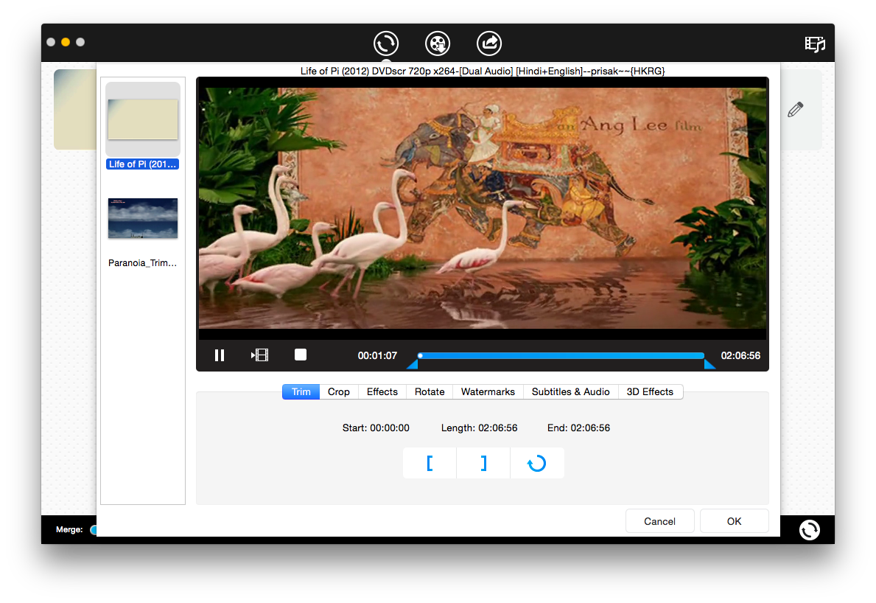
Task: Set trim end with right bracket button
Action: click(483, 463)
